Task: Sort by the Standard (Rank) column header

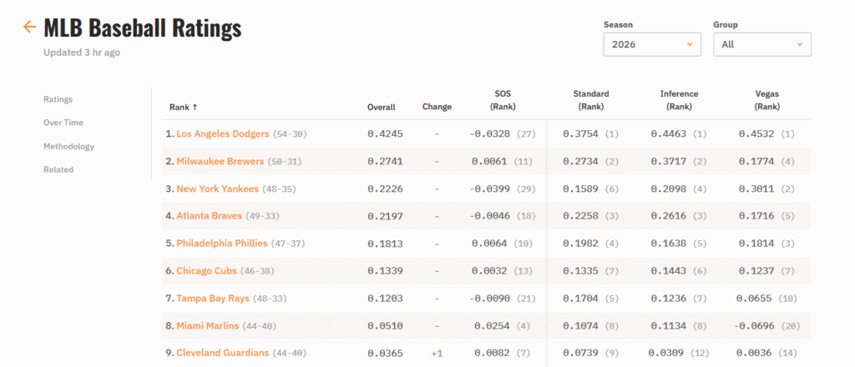Action: tap(591, 100)
